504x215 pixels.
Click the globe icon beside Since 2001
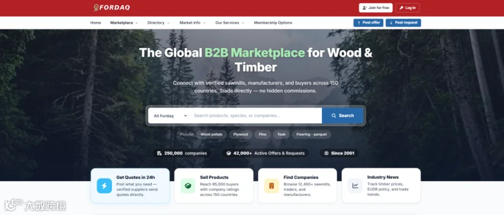(326, 153)
